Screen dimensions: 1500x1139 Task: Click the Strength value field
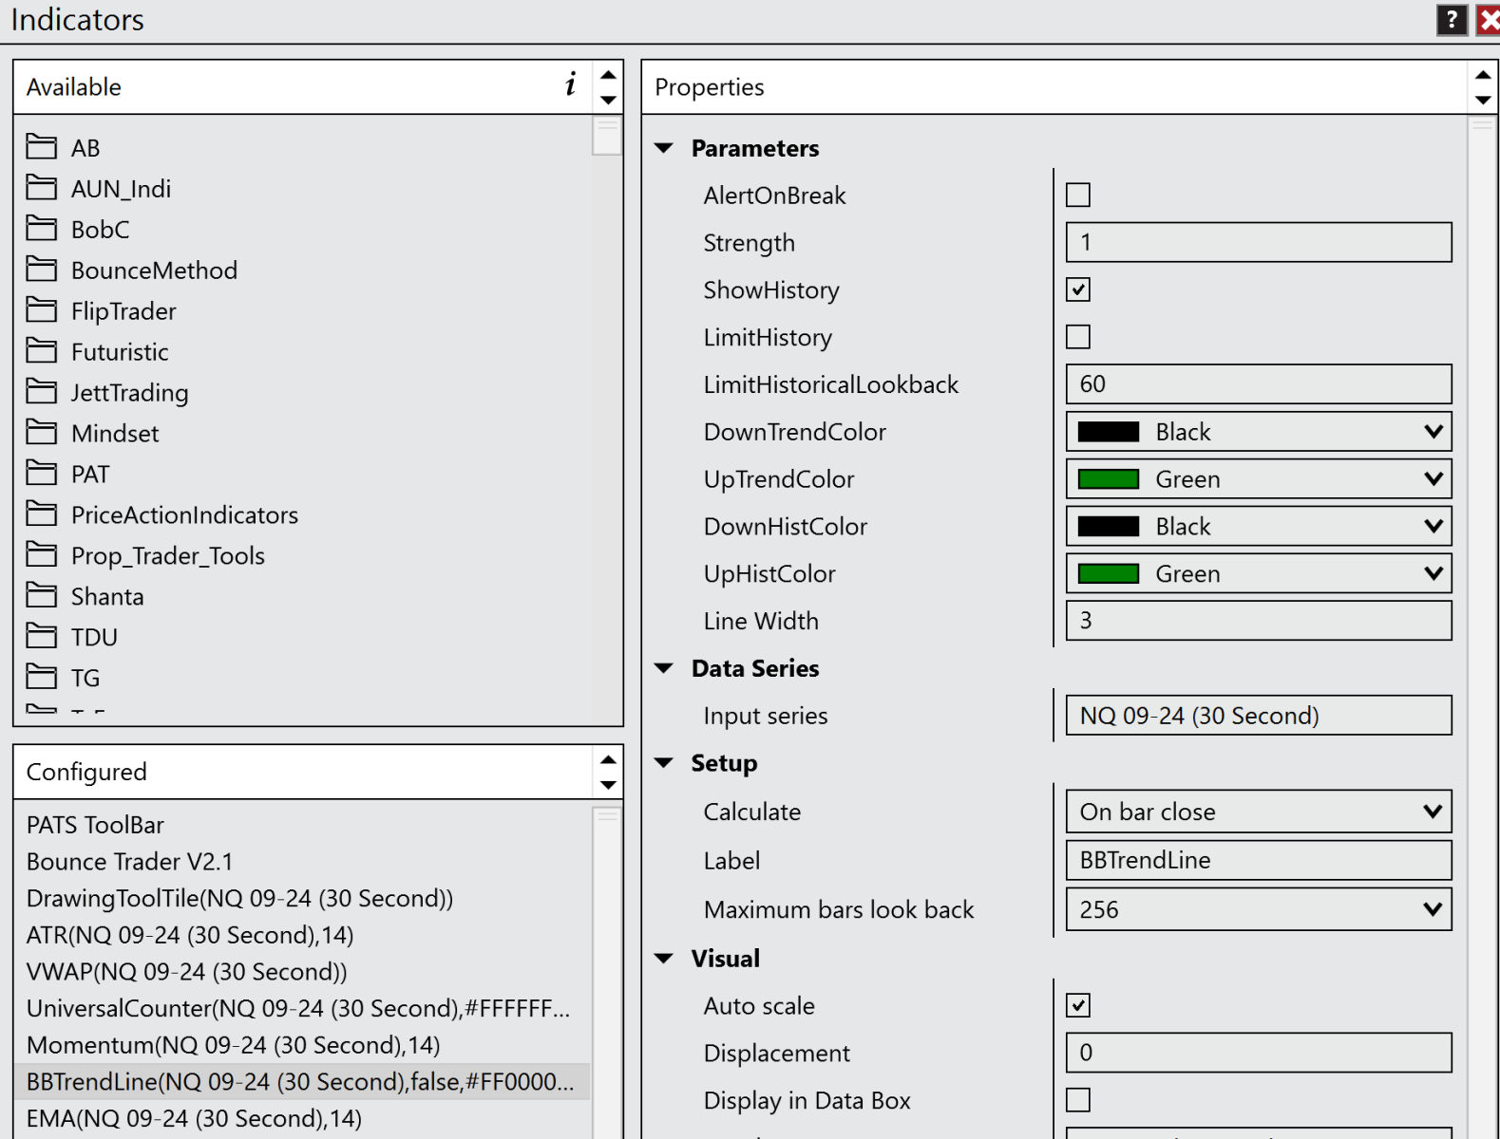point(1259,242)
